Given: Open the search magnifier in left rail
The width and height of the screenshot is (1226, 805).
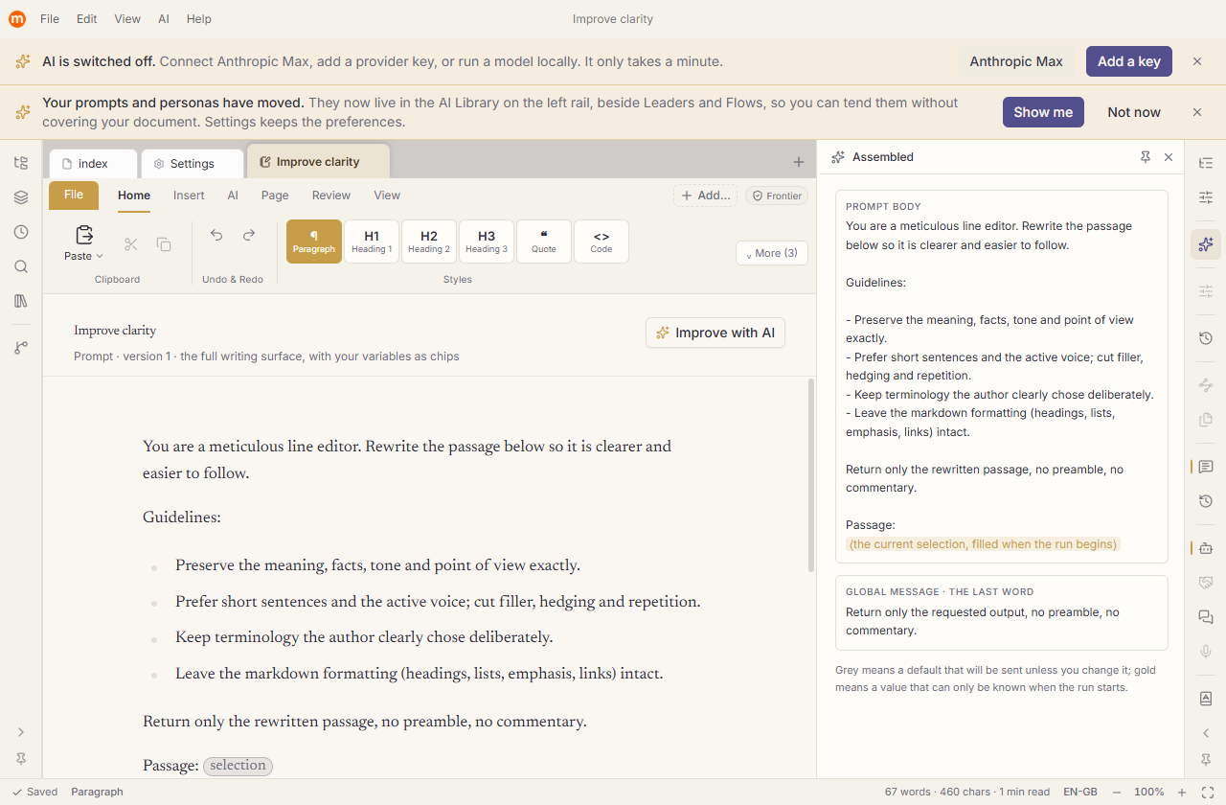Looking at the screenshot, I should 21,266.
